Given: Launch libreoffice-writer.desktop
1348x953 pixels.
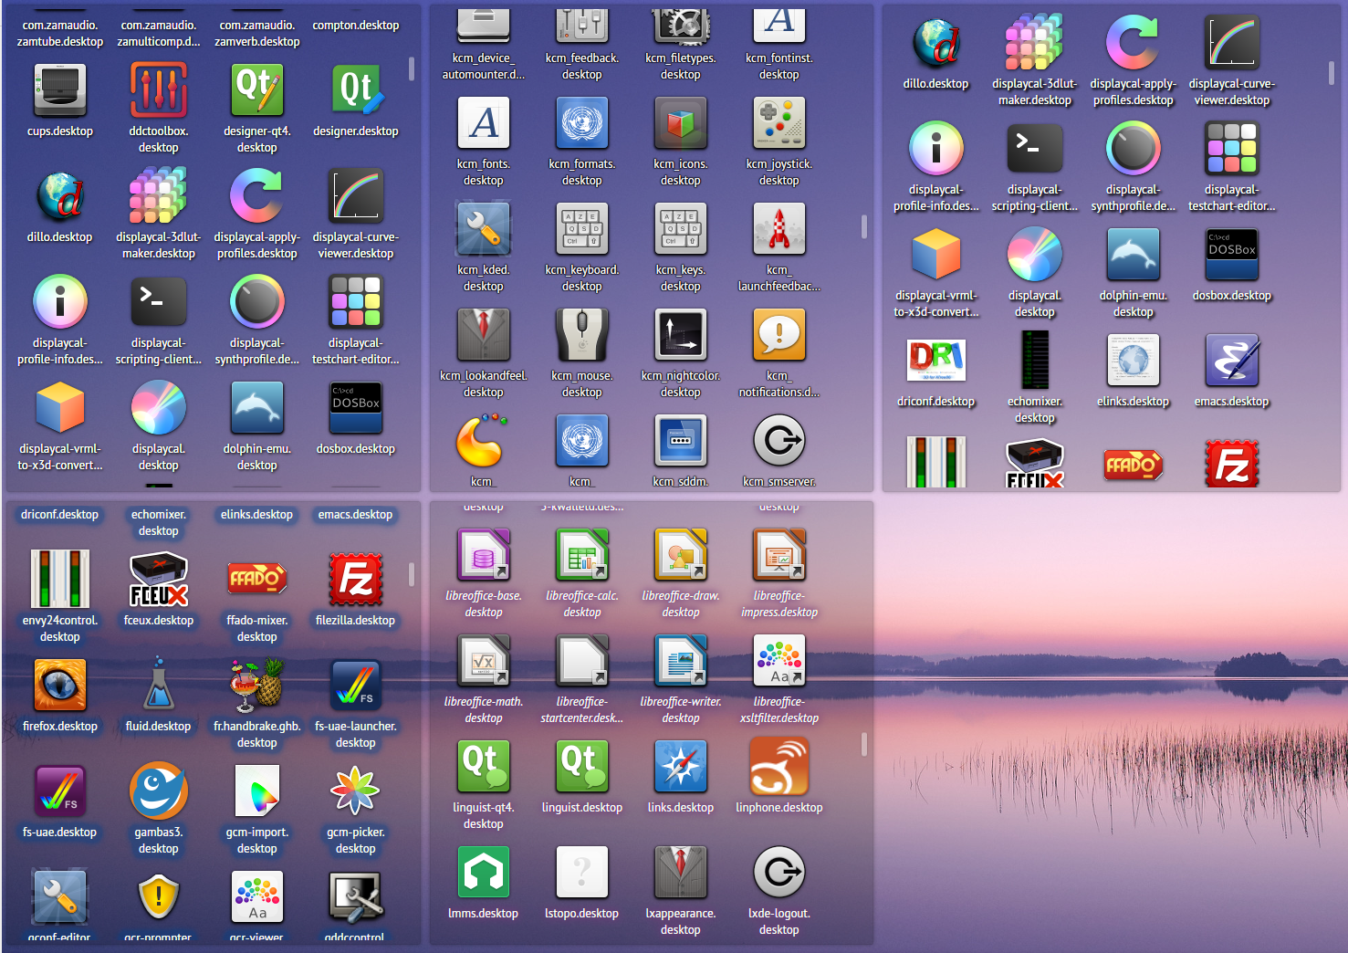Looking at the screenshot, I should click(681, 661).
